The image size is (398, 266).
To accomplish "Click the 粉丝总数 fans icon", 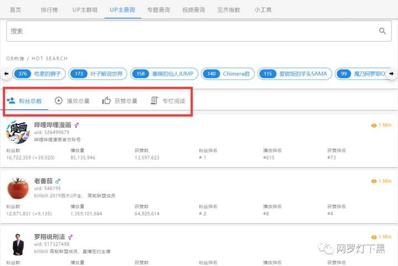I will tap(11, 100).
